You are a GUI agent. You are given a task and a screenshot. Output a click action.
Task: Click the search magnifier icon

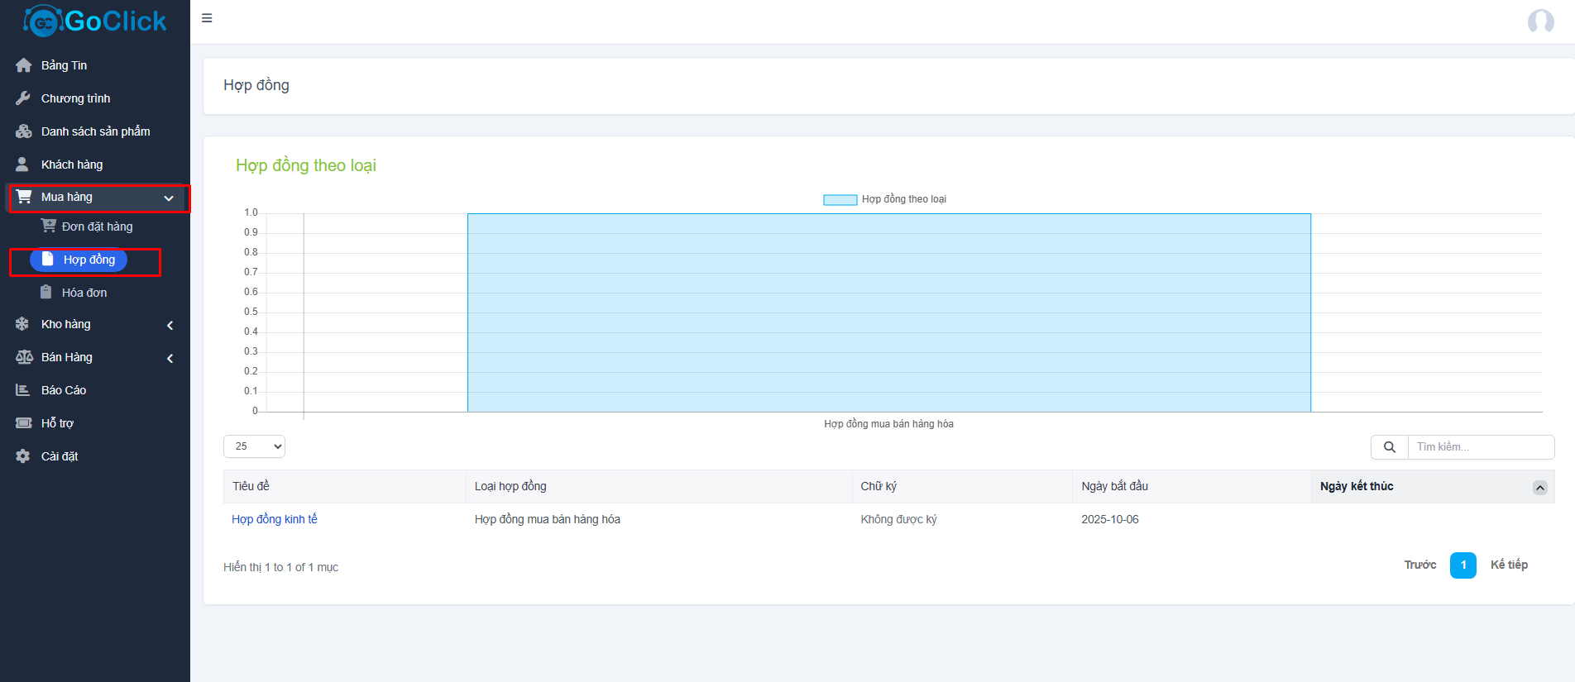1390,447
